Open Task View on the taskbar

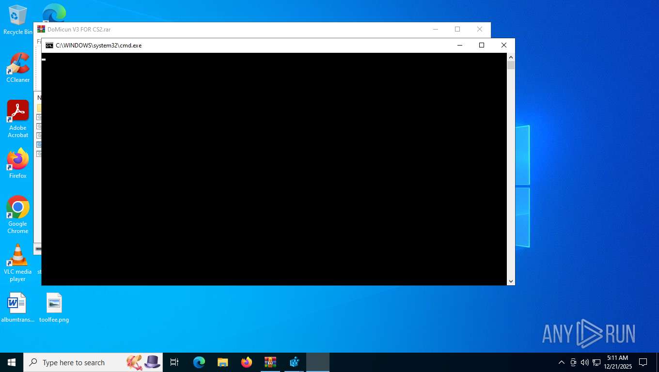pos(174,362)
